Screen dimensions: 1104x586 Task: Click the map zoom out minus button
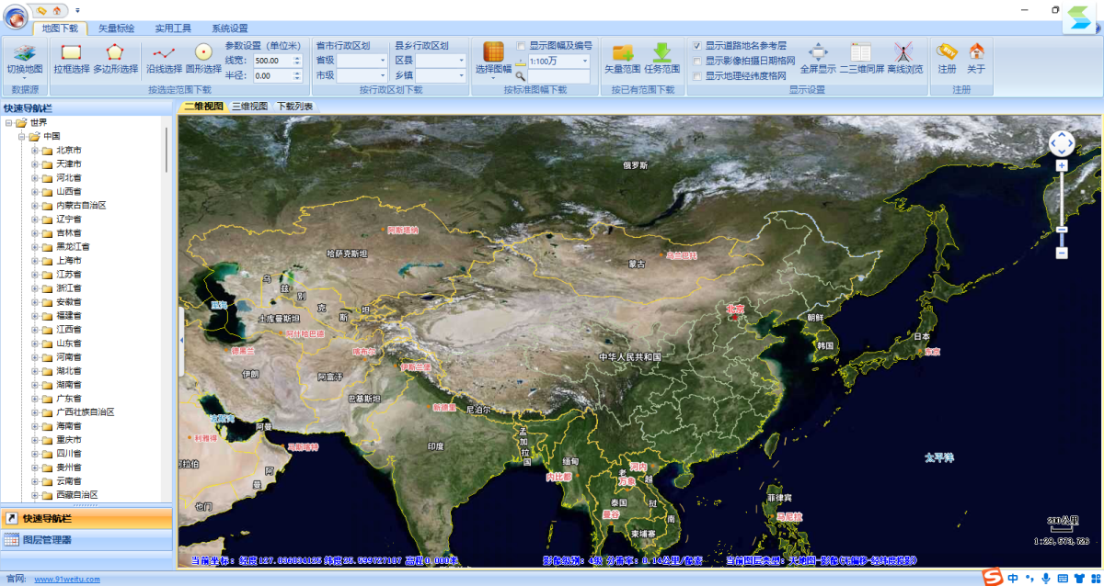1062,253
